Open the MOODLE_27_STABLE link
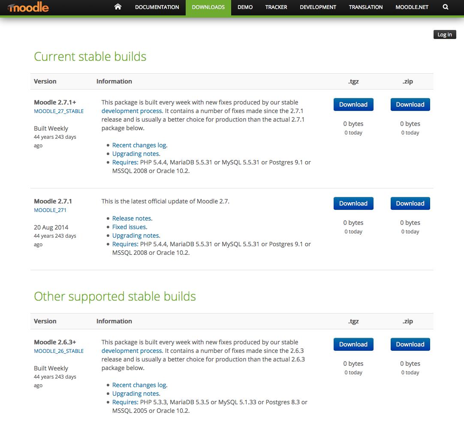 tap(59, 111)
